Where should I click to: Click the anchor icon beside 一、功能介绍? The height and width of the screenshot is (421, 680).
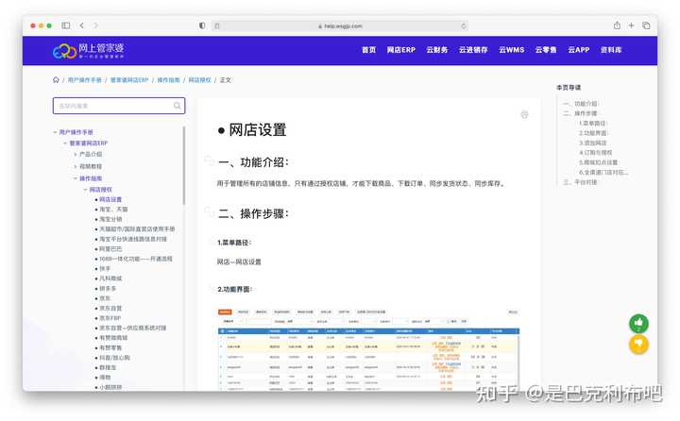point(209,160)
